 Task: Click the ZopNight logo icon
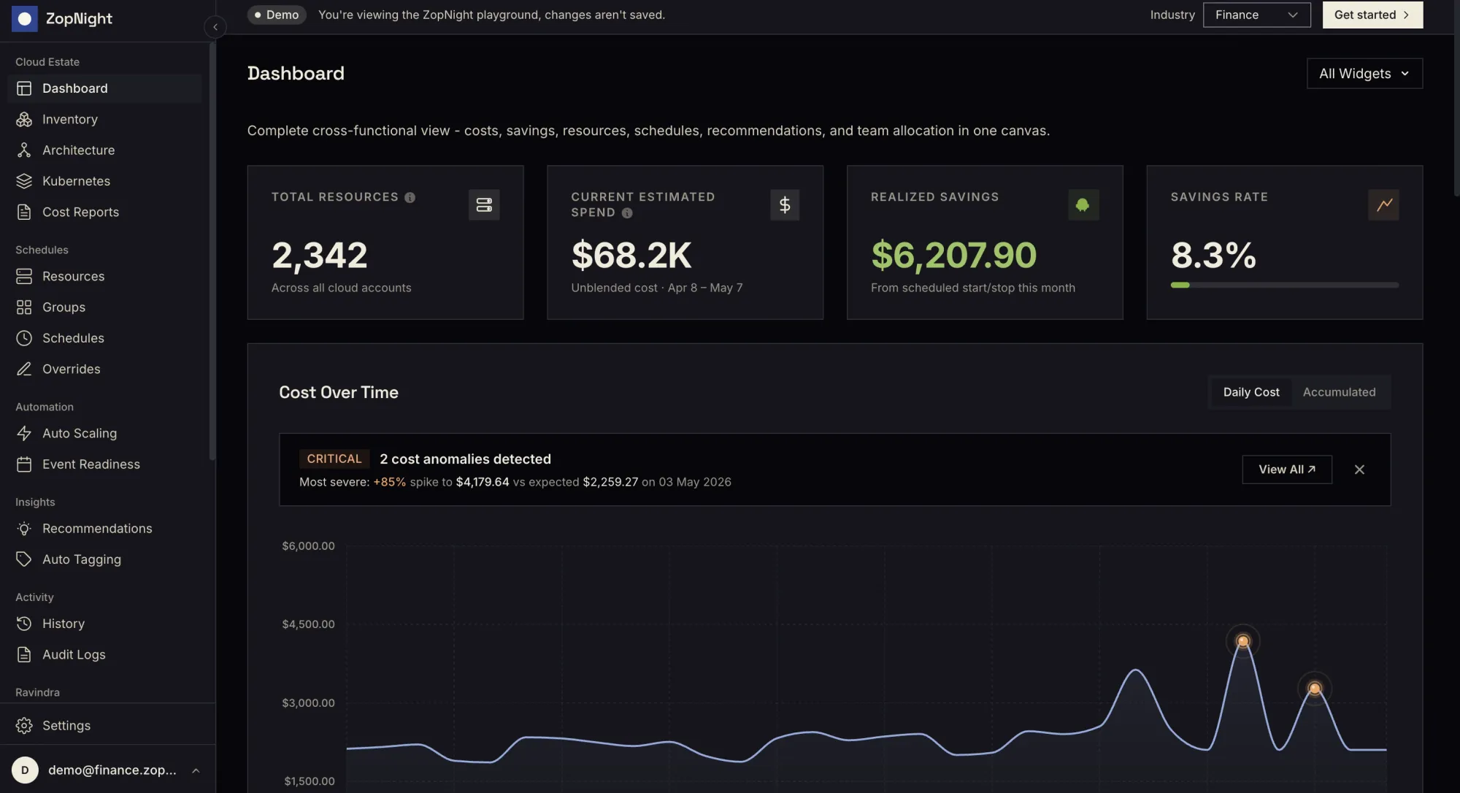tap(24, 18)
